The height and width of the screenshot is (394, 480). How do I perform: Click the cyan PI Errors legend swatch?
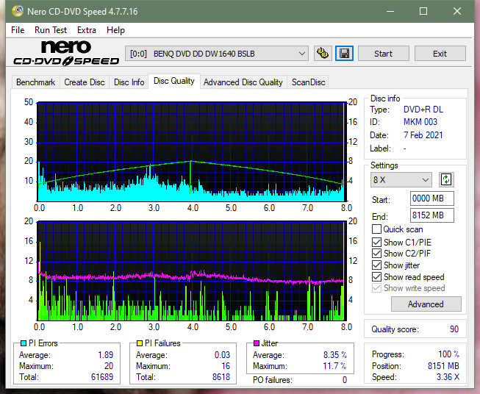[24, 343]
